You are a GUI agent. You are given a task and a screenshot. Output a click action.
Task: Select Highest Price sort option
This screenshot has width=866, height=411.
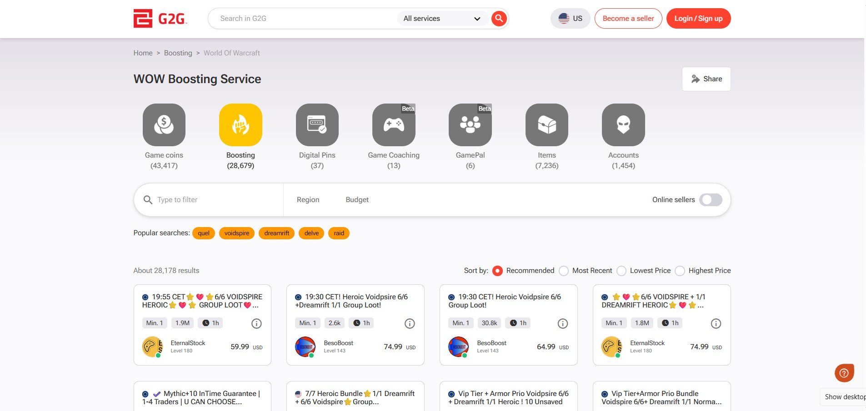pos(680,271)
